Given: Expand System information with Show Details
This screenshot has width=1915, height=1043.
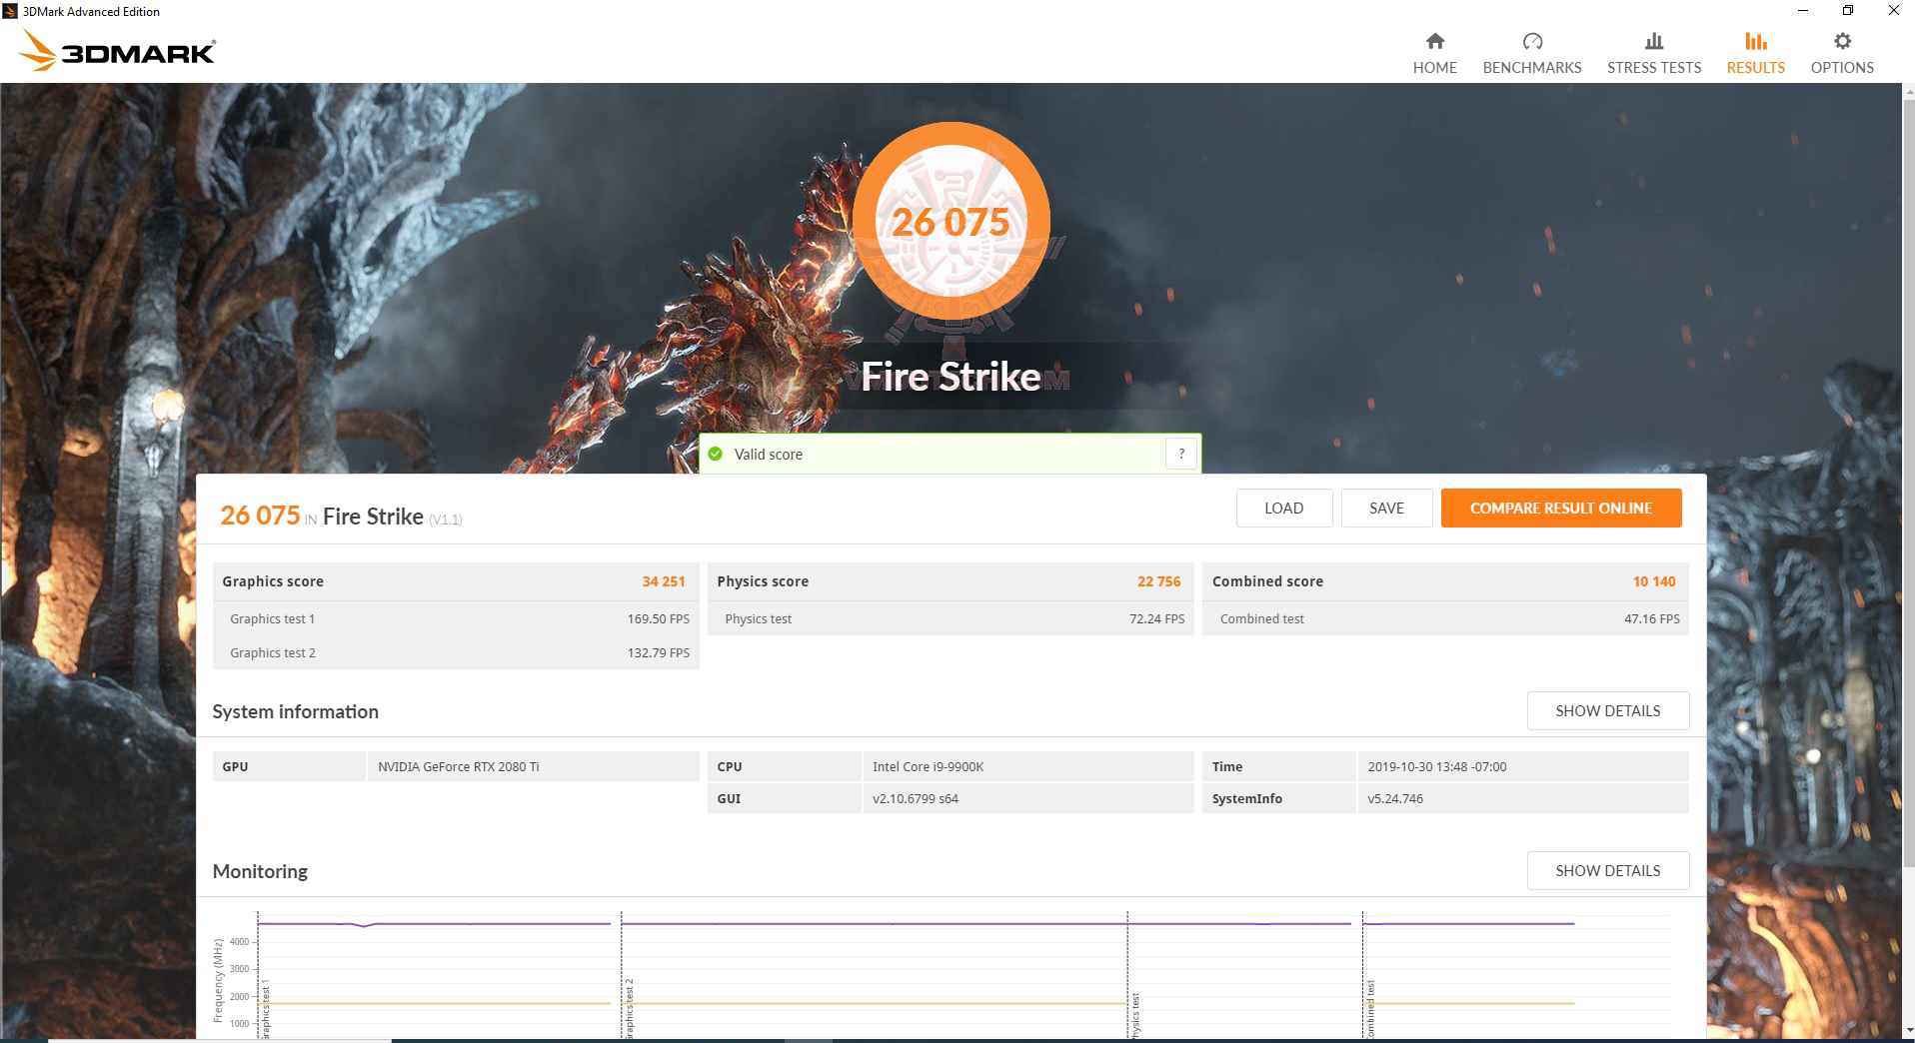Looking at the screenshot, I should pyautogui.click(x=1607, y=710).
